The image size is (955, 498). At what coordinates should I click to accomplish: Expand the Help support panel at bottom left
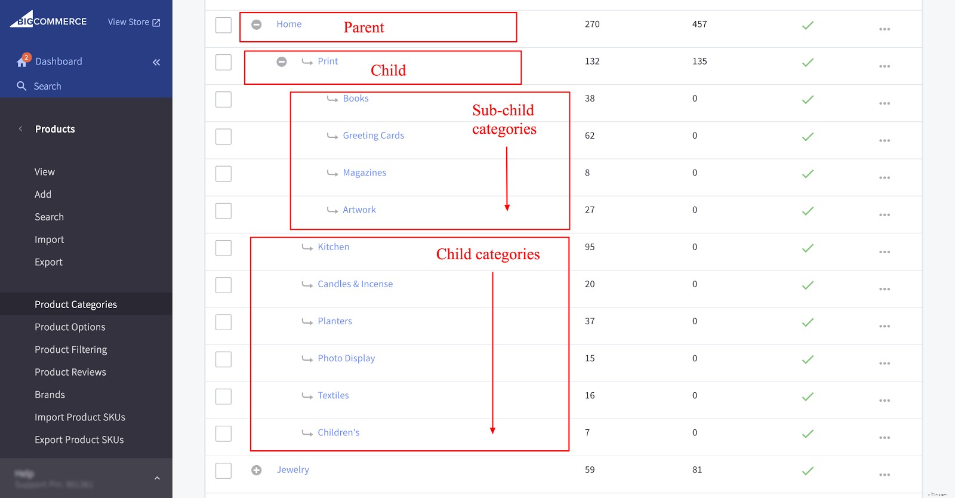click(x=156, y=478)
